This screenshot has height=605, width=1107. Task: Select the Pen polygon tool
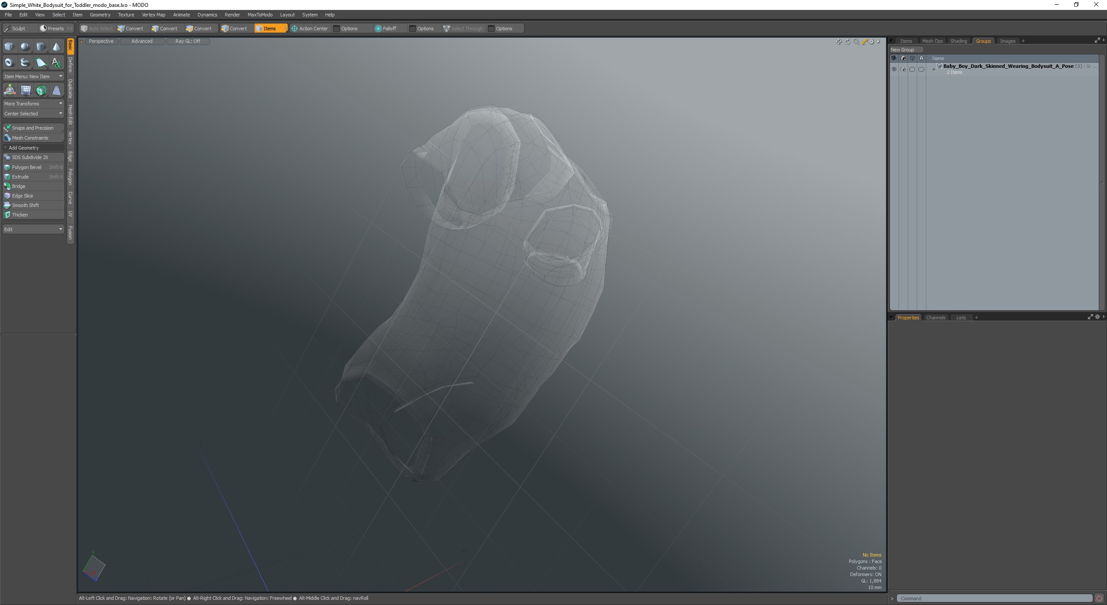(x=41, y=63)
